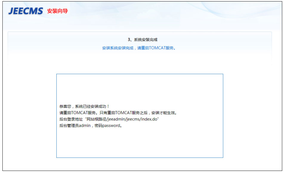Click blank space below the 后台管理员 line
Viewport: 284px width, 173px height.
pyautogui.click(x=139, y=143)
